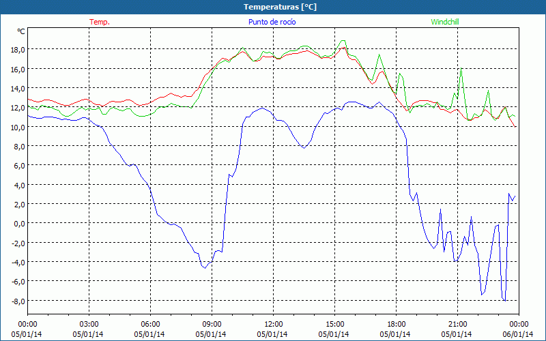
Task: Click the '15:00' time label on the x-axis
Action: pos(334,325)
